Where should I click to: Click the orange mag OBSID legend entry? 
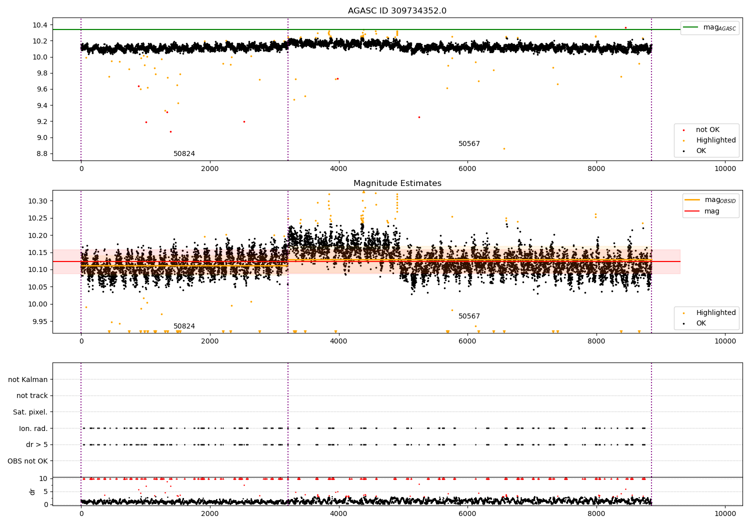[x=710, y=200]
